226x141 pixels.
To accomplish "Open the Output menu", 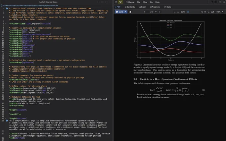I will [x=130, y=2].
